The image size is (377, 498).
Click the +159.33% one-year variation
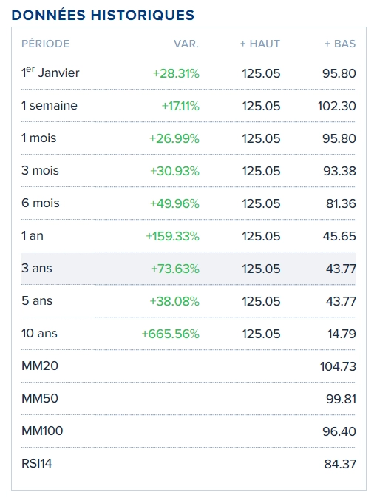[x=172, y=236]
